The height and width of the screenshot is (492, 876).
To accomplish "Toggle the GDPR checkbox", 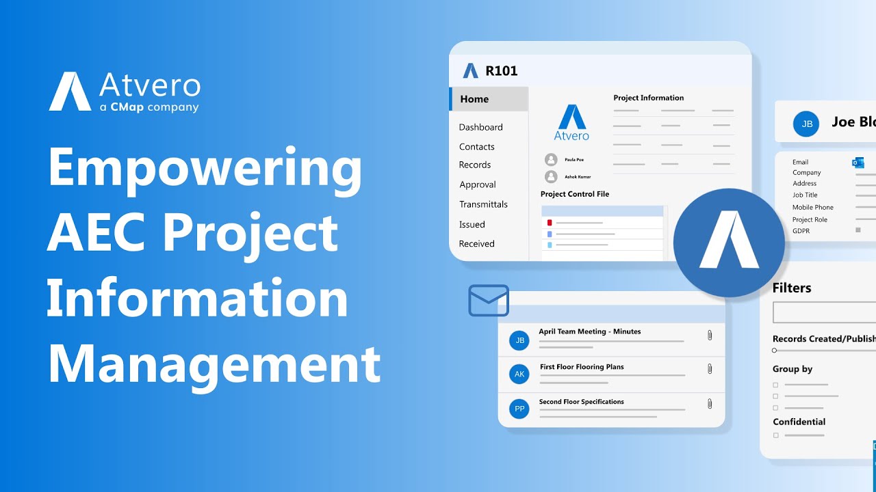I will click(x=858, y=230).
